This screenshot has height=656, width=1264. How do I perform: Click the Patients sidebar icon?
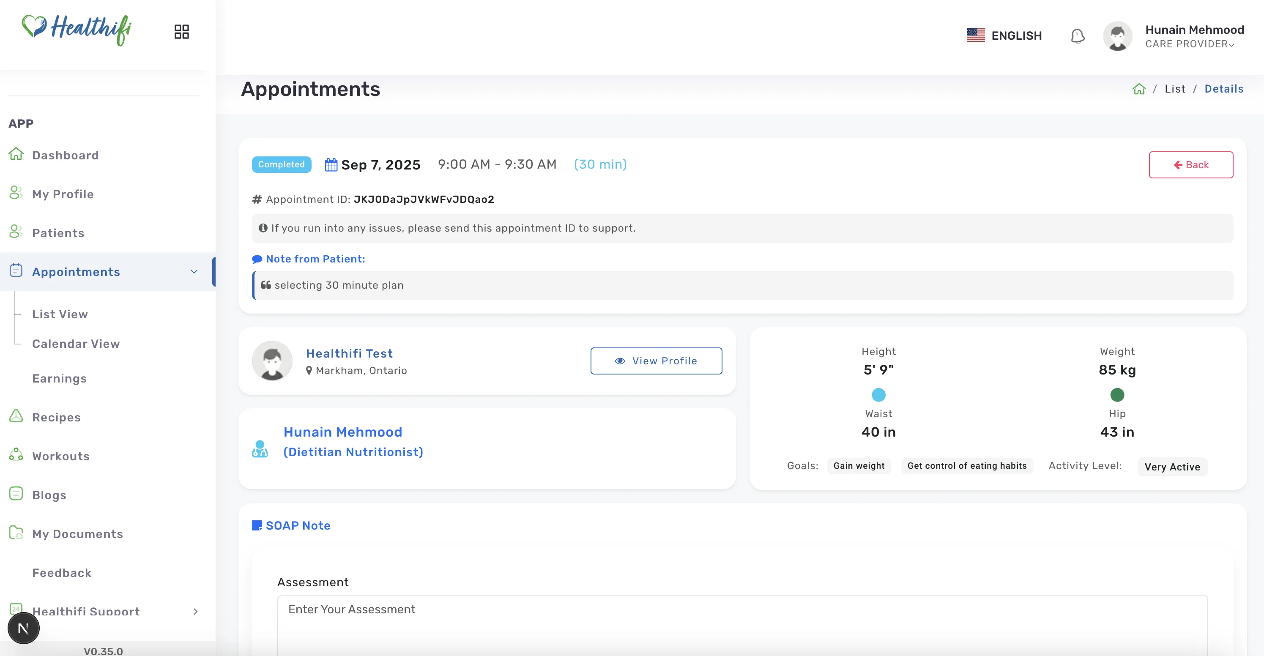(16, 232)
